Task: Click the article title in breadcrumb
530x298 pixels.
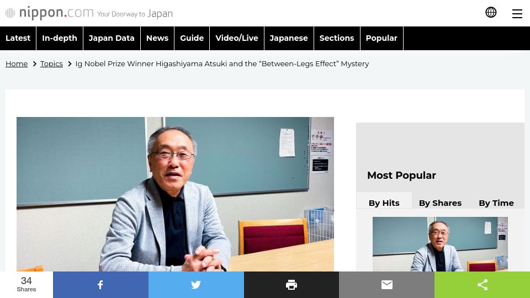Action: (222, 64)
